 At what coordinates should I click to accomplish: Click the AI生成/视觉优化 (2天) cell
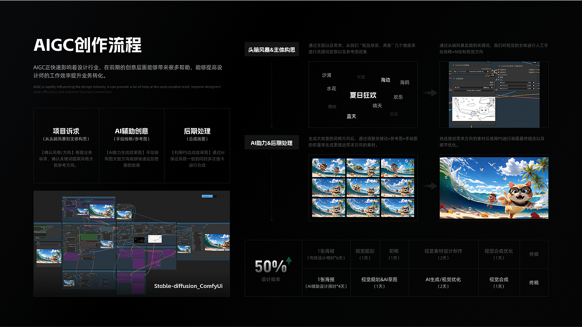[443, 283]
